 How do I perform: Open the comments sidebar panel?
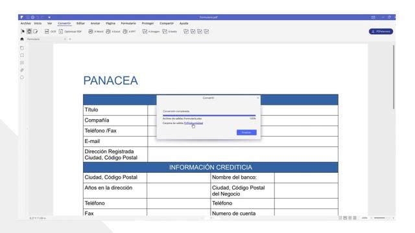[x=22, y=63]
